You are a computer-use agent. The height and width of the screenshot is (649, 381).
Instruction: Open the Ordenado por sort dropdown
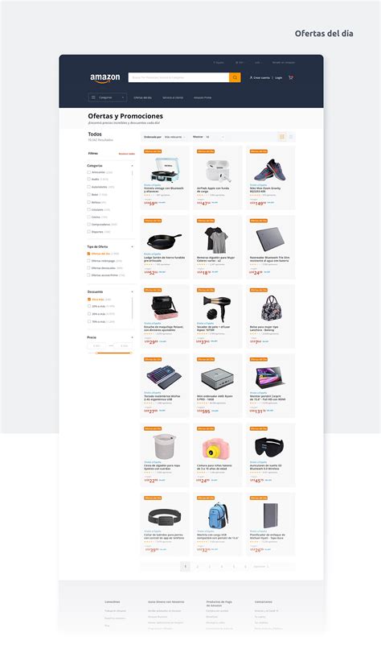[x=174, y=137]
